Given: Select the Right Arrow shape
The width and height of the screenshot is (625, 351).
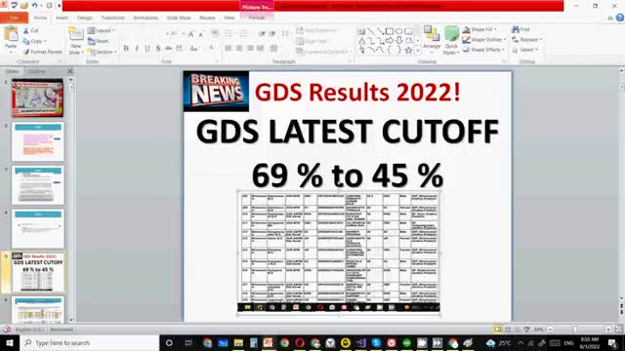Looking at the screenshot, I should [390, 41].
